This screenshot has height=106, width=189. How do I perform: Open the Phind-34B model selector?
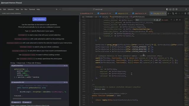pos(30,63)
